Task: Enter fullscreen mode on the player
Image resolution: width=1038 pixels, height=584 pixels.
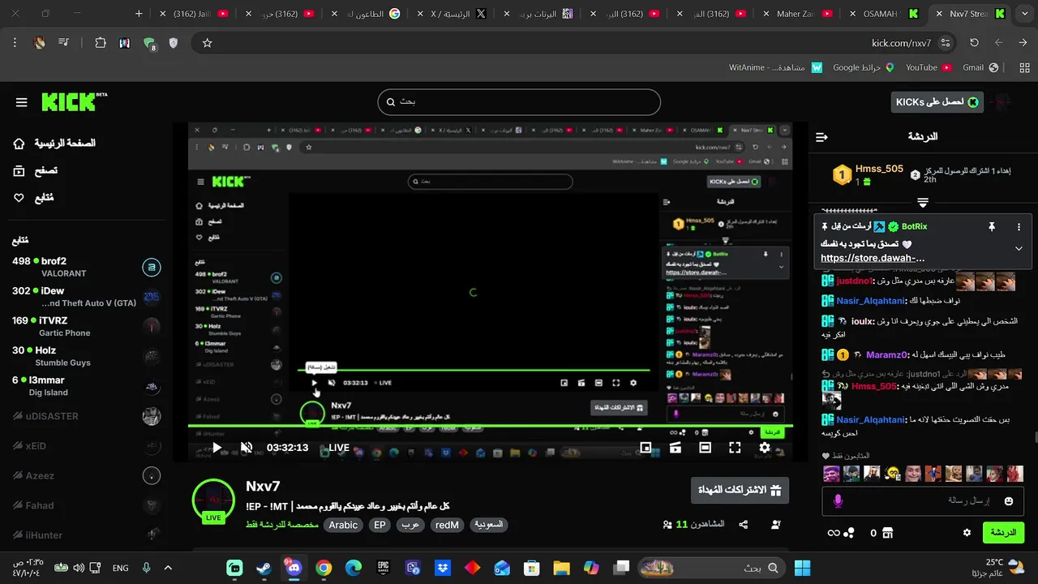Action: (735, 448)
